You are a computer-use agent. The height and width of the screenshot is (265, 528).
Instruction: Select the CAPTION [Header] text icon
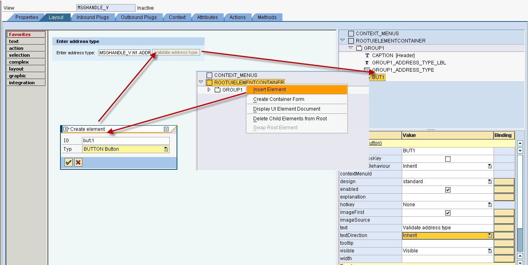367,56
